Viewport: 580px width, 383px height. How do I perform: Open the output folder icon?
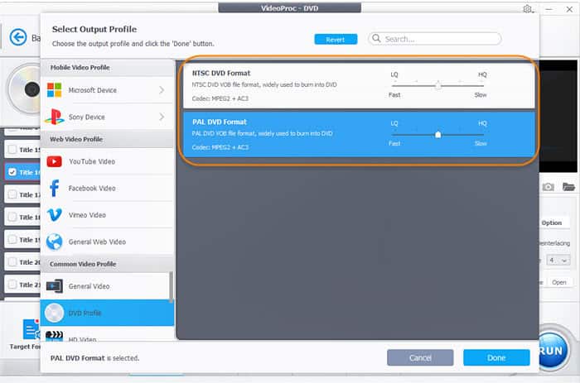[568, 187]
